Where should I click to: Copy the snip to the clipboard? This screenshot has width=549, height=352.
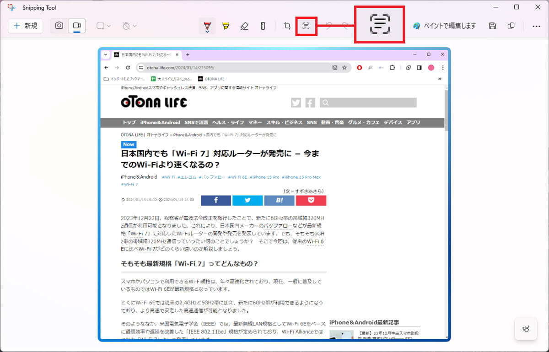511,26
